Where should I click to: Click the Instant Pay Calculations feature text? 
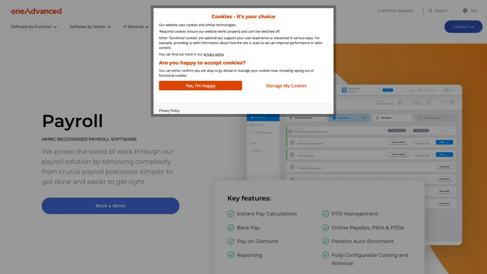coord(267,214)
